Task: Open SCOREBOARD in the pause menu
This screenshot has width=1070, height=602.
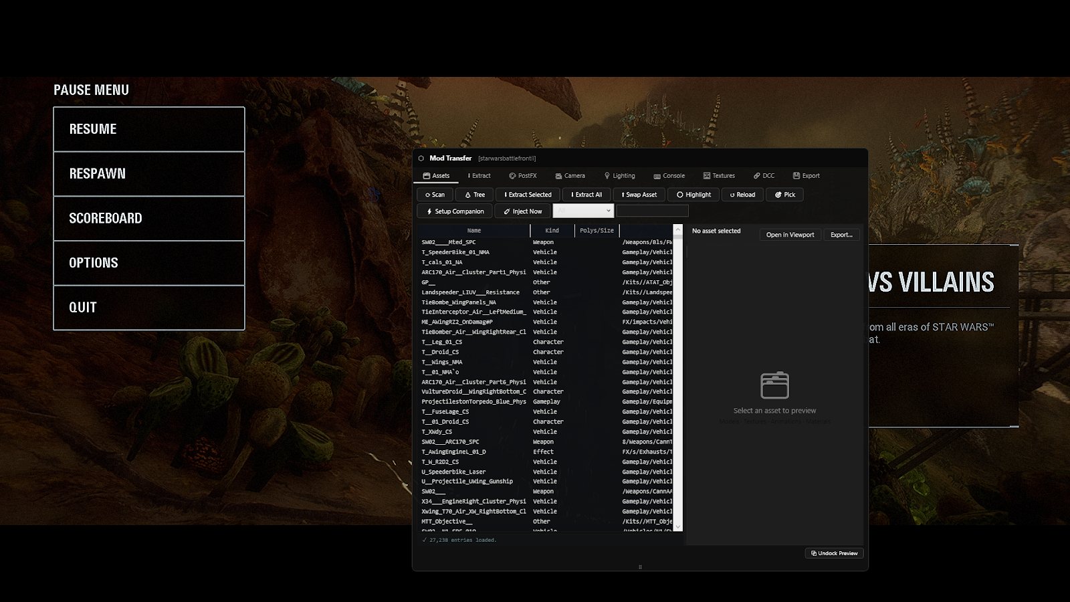Action: click(x=149, y=218)
